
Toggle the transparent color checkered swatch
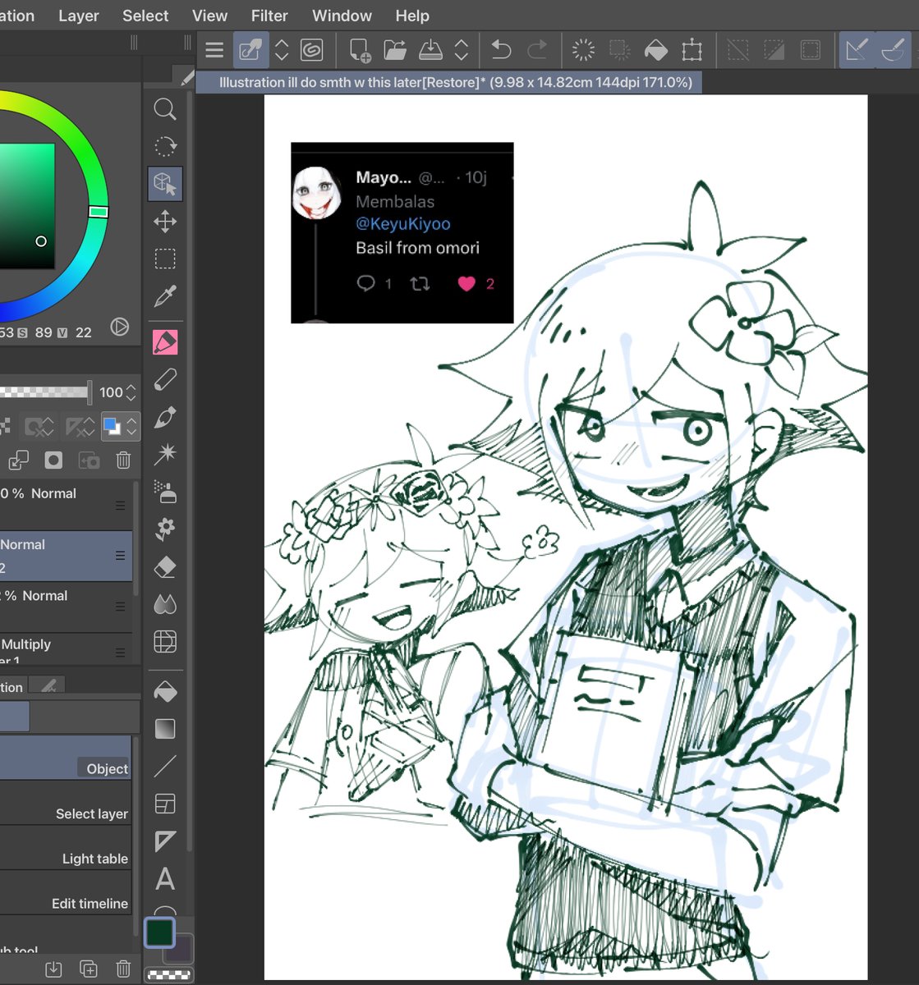pos(168,975)
